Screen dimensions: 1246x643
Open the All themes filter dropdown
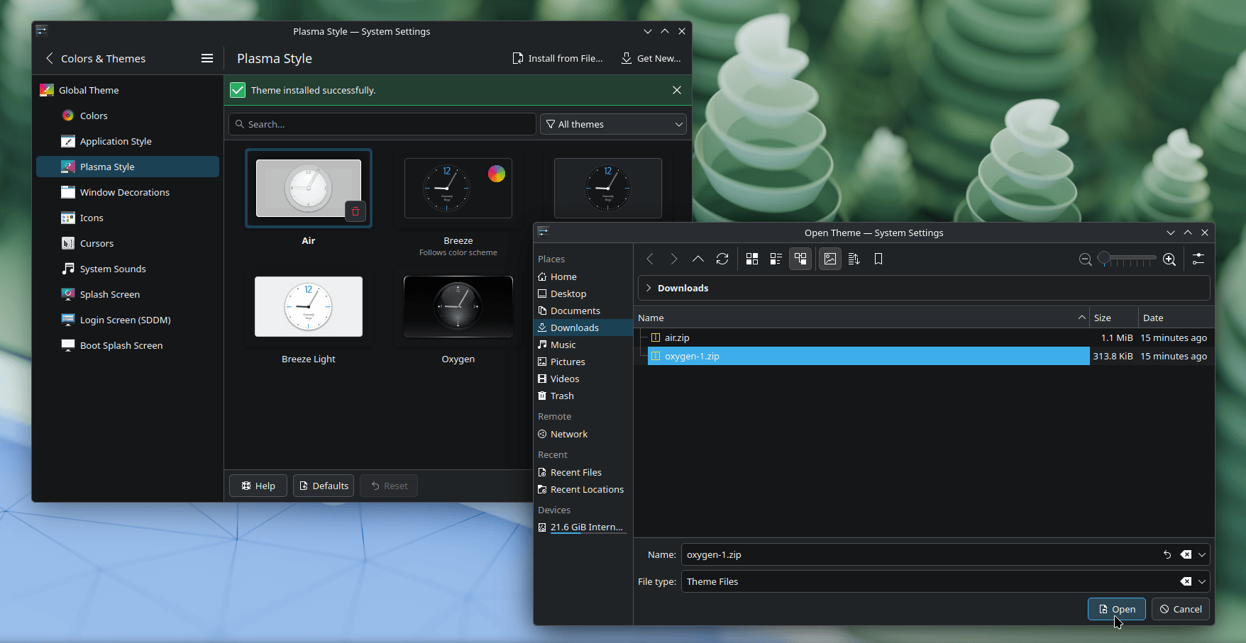(612, 124)
